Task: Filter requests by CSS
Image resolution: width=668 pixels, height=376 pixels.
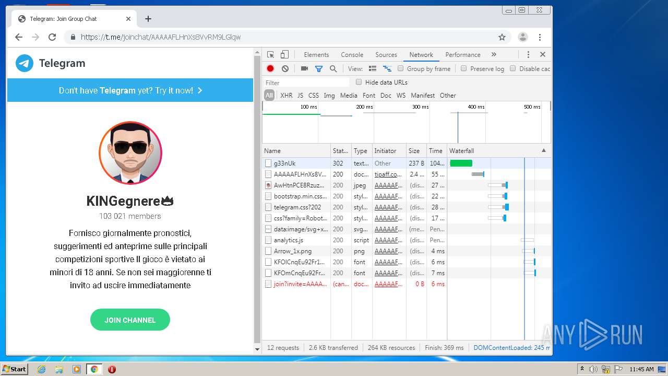Action: point(314,96)
